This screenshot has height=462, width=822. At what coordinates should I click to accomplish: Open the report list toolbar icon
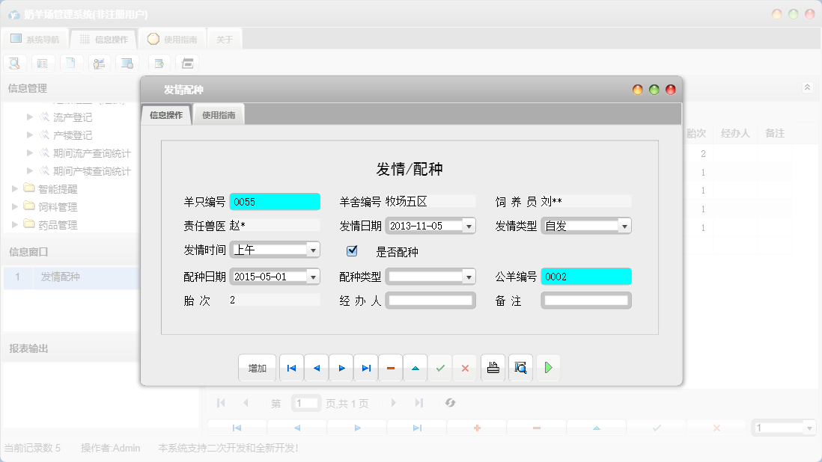[x=43, y=63]
